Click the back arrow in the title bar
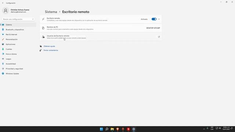 (3, 3)
